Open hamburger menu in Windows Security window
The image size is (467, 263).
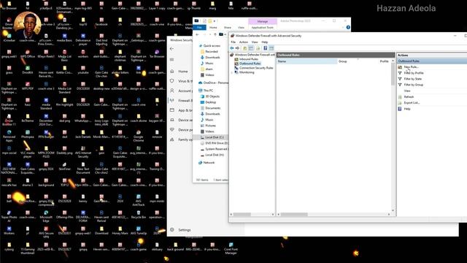coord(172,60)
